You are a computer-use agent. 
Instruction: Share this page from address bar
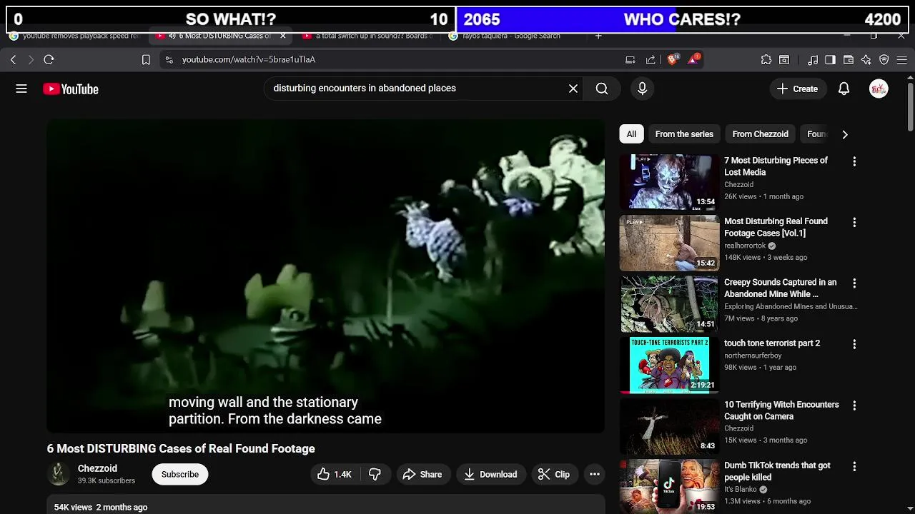click(x=651, y=60)
